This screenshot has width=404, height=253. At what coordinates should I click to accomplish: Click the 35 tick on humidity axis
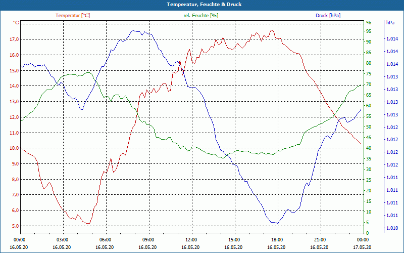tap(369, 159)
